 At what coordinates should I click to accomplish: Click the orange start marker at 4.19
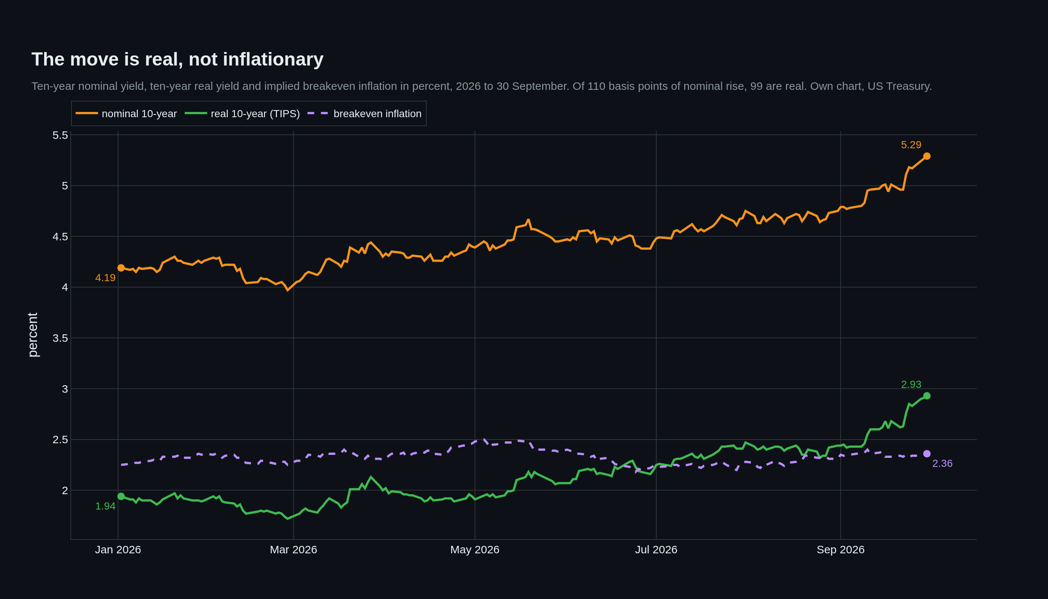coord(121,268)
